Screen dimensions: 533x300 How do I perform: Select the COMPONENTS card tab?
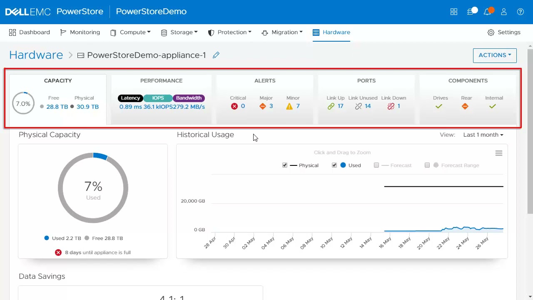coord(468,99)
